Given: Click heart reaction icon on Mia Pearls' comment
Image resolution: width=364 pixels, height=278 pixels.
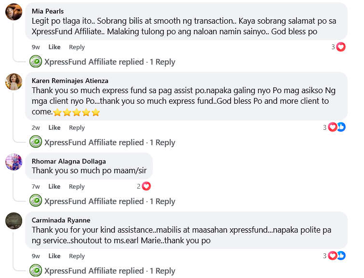Looking at the screenshot, I should tap(341, 47).
